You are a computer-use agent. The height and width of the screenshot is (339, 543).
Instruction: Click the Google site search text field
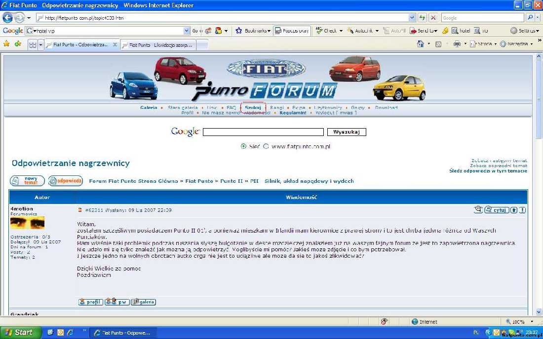coord(263,132)
